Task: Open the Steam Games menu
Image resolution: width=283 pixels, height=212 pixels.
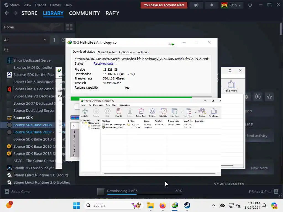Action: coord(55,5)
